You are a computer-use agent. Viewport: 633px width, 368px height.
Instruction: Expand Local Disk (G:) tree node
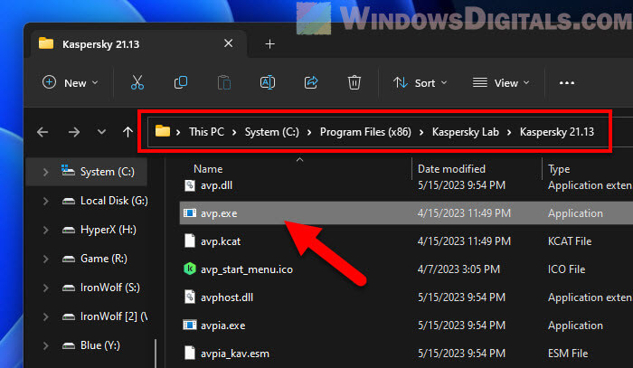click(x=45, y=201)
